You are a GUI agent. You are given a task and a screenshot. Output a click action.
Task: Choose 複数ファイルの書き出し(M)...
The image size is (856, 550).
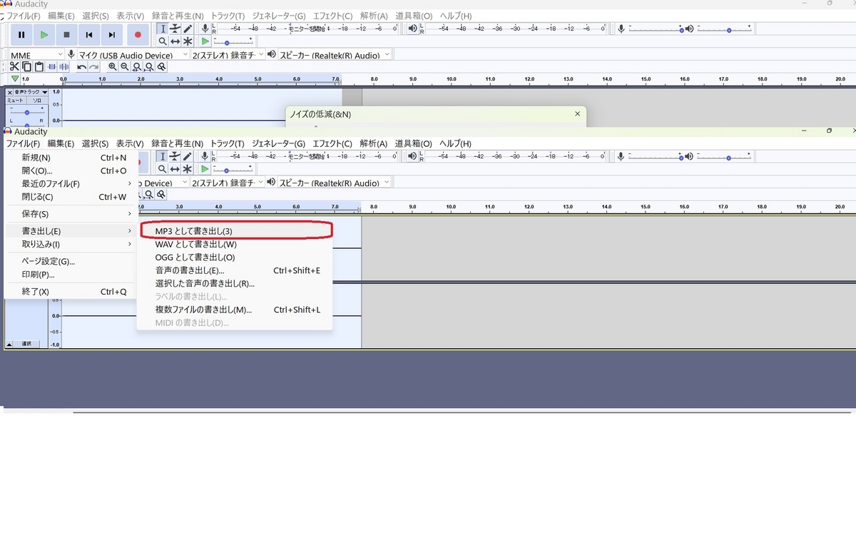click(235, 310)
